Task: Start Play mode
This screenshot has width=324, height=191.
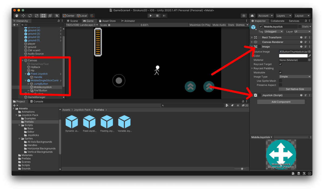Action: (x=151, y=16)
